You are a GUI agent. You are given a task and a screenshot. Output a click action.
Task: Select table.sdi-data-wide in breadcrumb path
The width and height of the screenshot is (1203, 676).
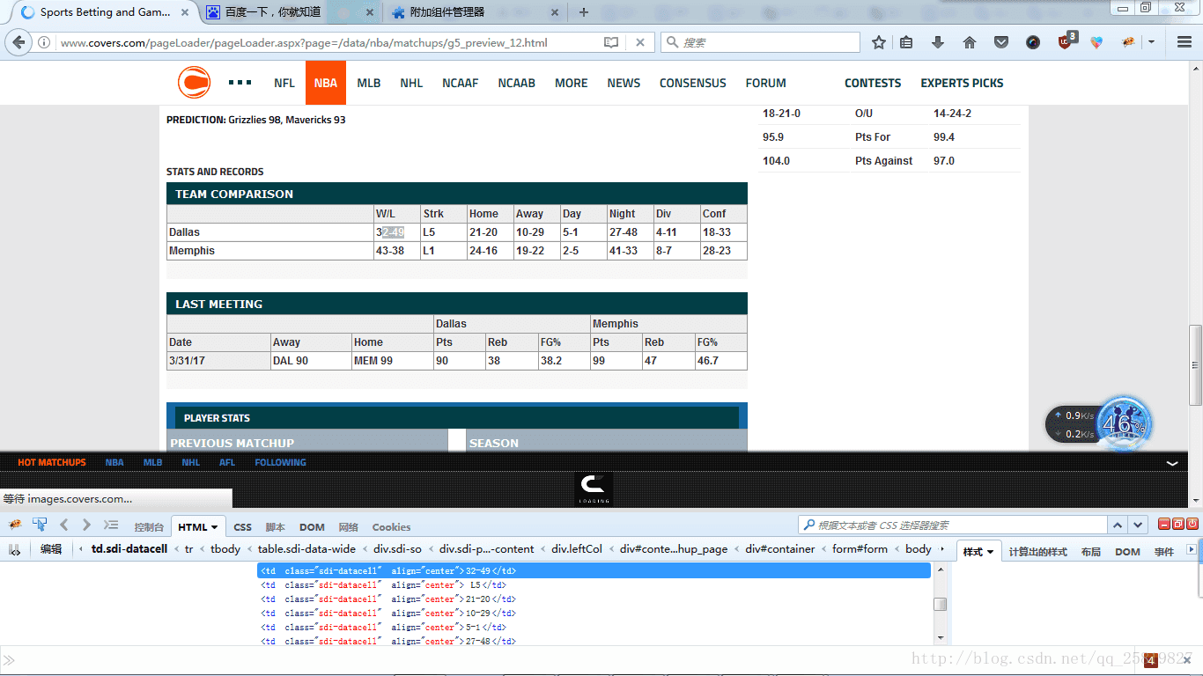306,549
